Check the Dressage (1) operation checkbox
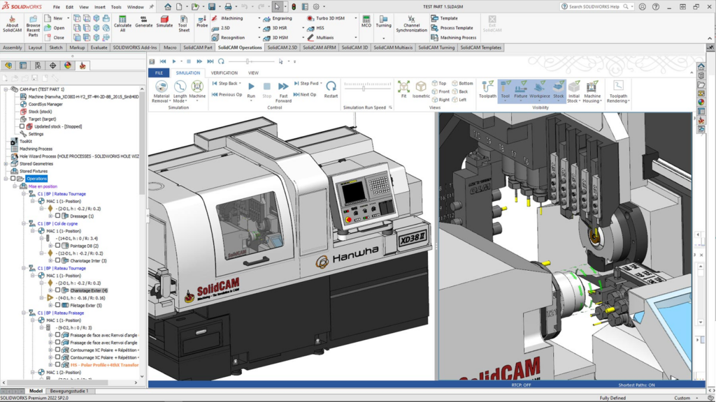Image resolution: width=716 pixels, height=402 pixels. click(x=57, y=216)
